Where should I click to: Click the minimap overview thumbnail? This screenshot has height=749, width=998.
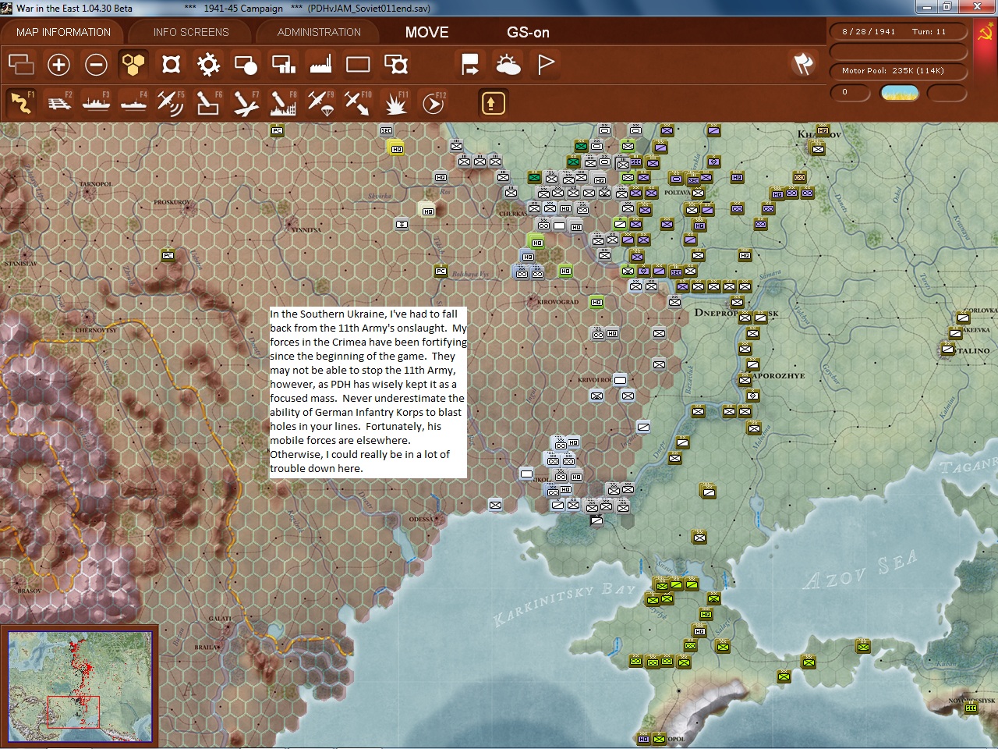(x=80, y=686)
